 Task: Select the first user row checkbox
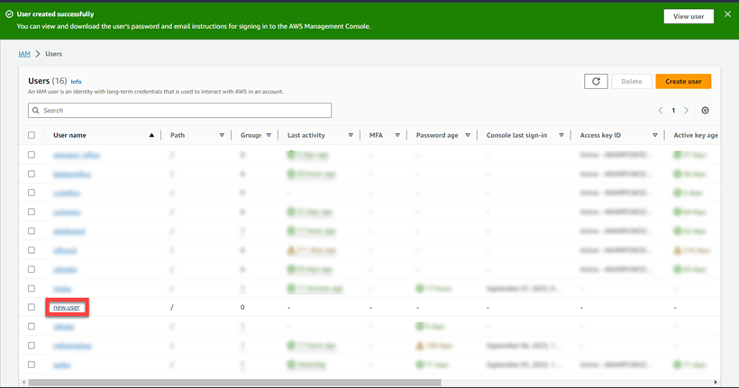[32, 155]
